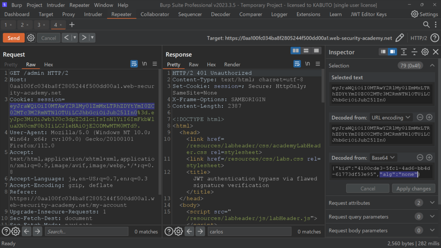
Task: Select side-by-side request/response layout
Action: click(295, 51)
